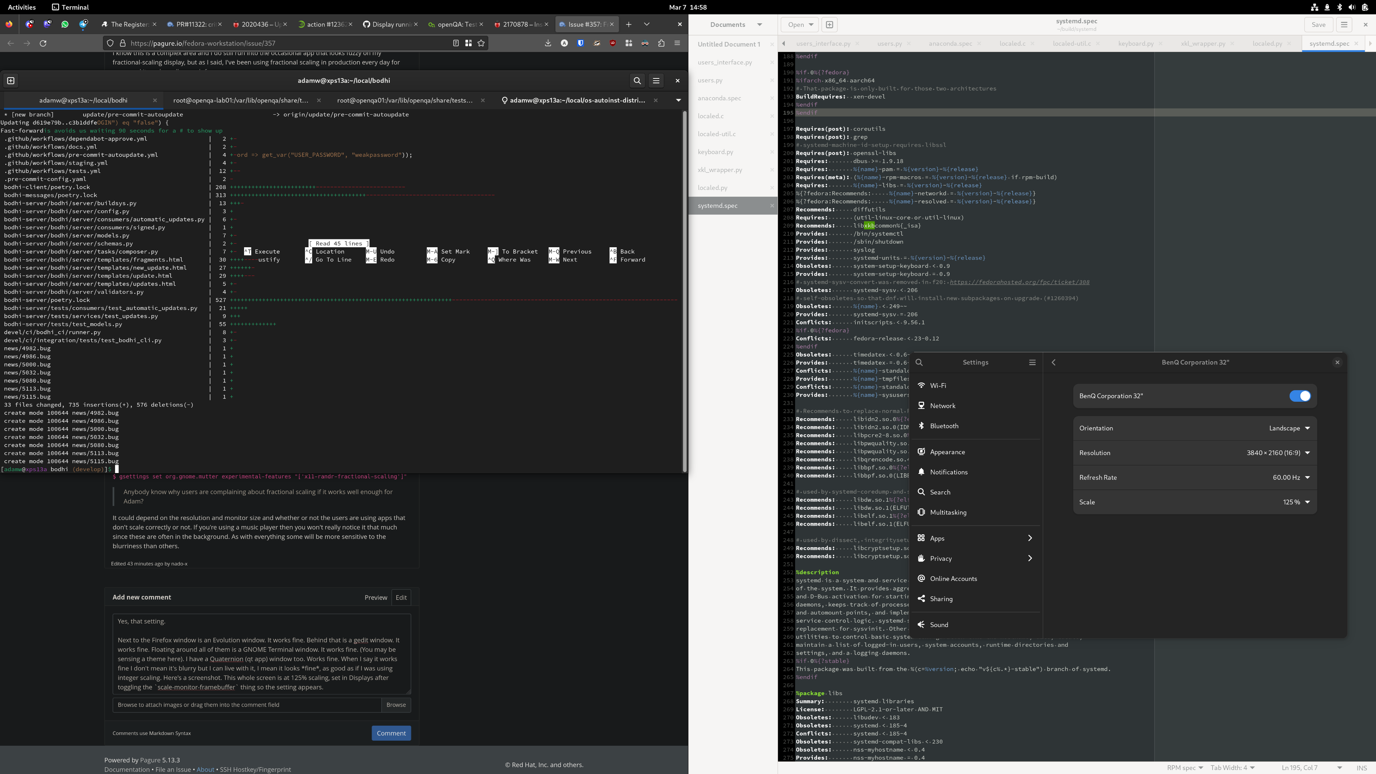Show Firefox list all tabs dropdown
This screenshot has width=1376, height=774.
[x=646, y=24]
